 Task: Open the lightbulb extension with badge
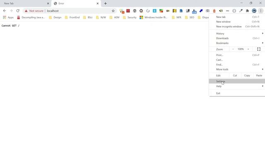(x=122, y=11)
